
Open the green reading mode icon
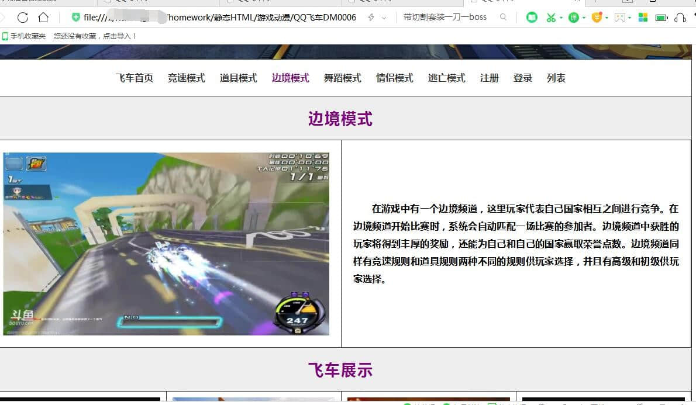click(532, 18)
